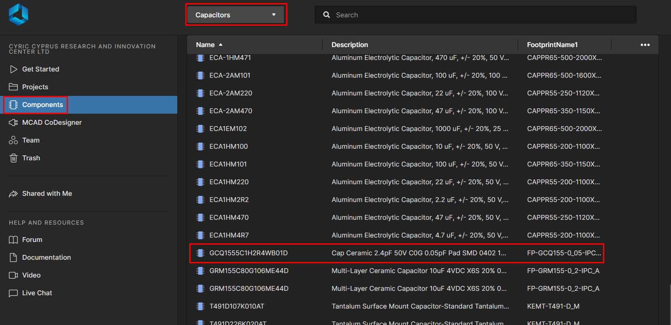671x325 pixels.
Task: Open the Forum link
Action: click(32, 240)
